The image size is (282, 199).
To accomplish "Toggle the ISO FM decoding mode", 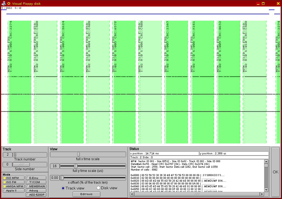I will point(13,182).
